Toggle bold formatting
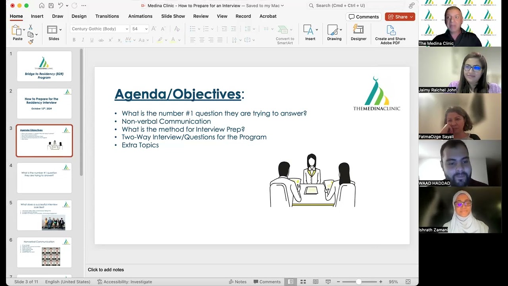Screen dimensions: 508x286 pyautogui.click(x=74, y=40)
